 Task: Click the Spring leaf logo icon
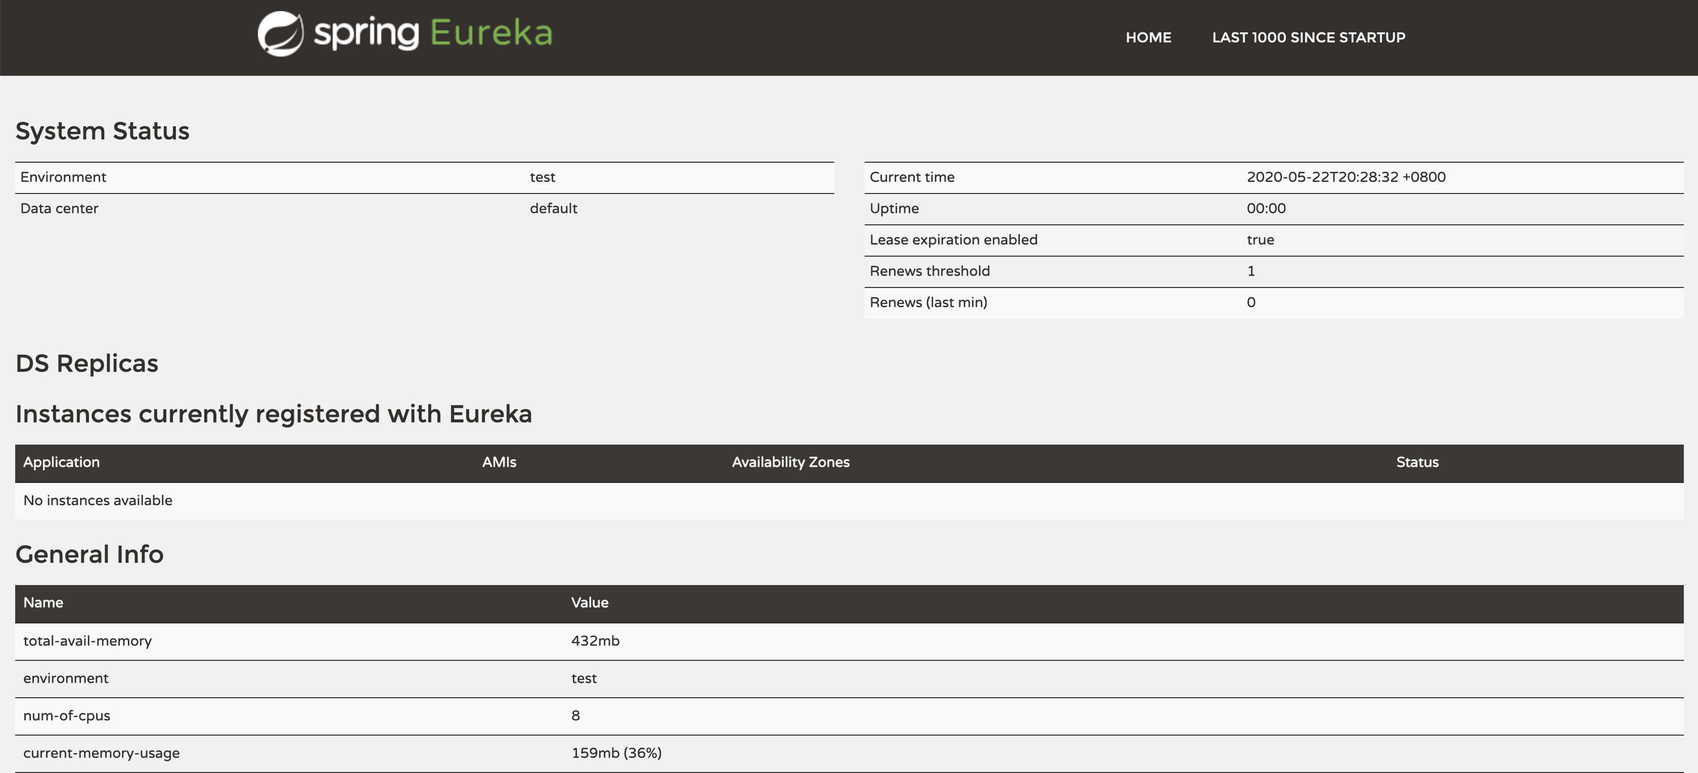280,33
